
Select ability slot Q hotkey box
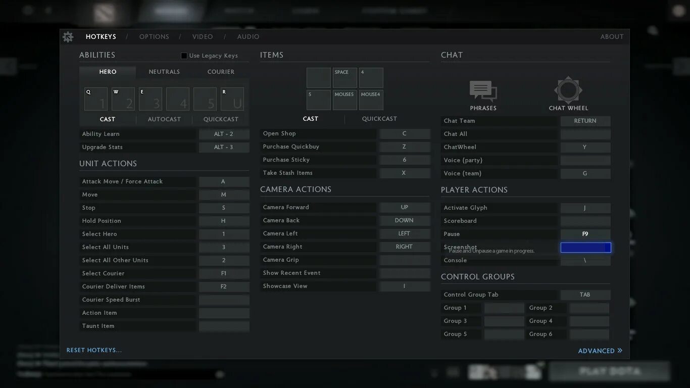pos(96,99)
